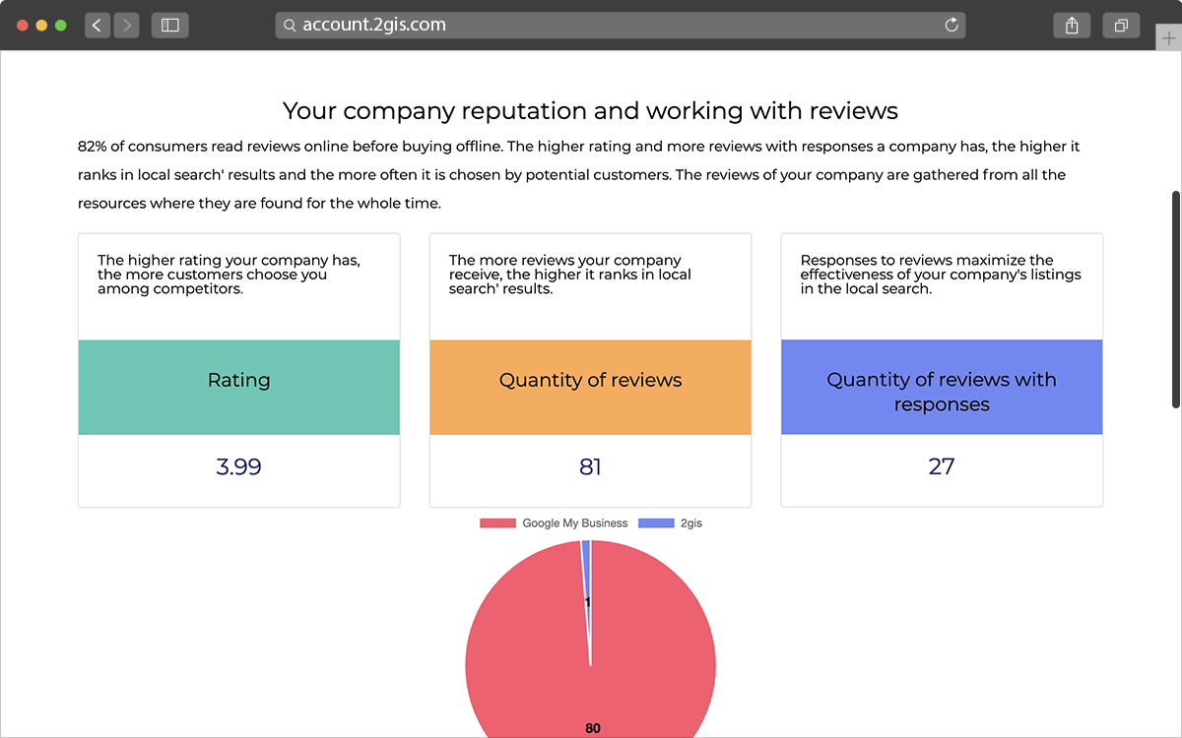Image resolution: width=1182 pixels, height=738 pixels.
Task: Click the search magnifier in address bar
Action: coord(290,26)
